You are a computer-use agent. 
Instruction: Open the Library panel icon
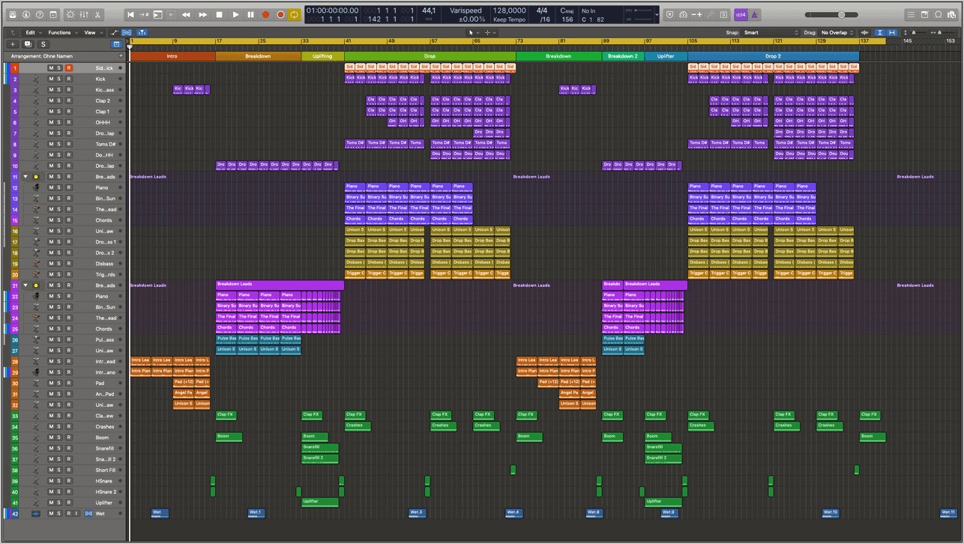pyautogui.click(x=12, y=14)
